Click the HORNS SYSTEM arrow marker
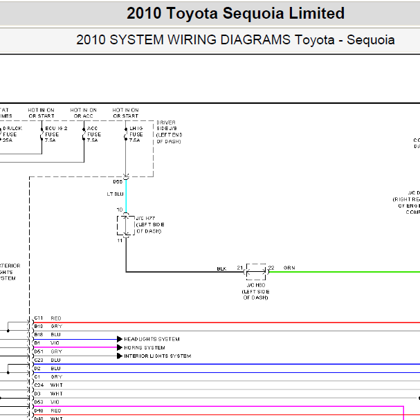The height and width of the screenshot is (420, 420). click(120, 347)
